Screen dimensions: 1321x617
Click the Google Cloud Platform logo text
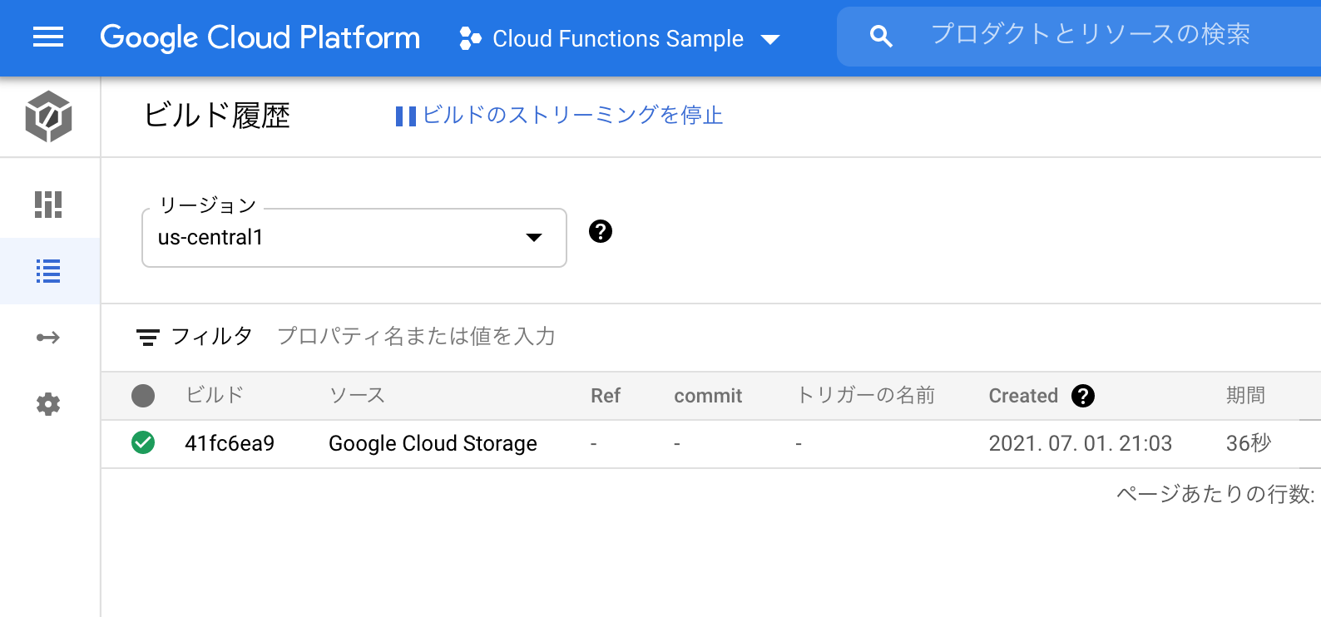click(x=260, y=37)
